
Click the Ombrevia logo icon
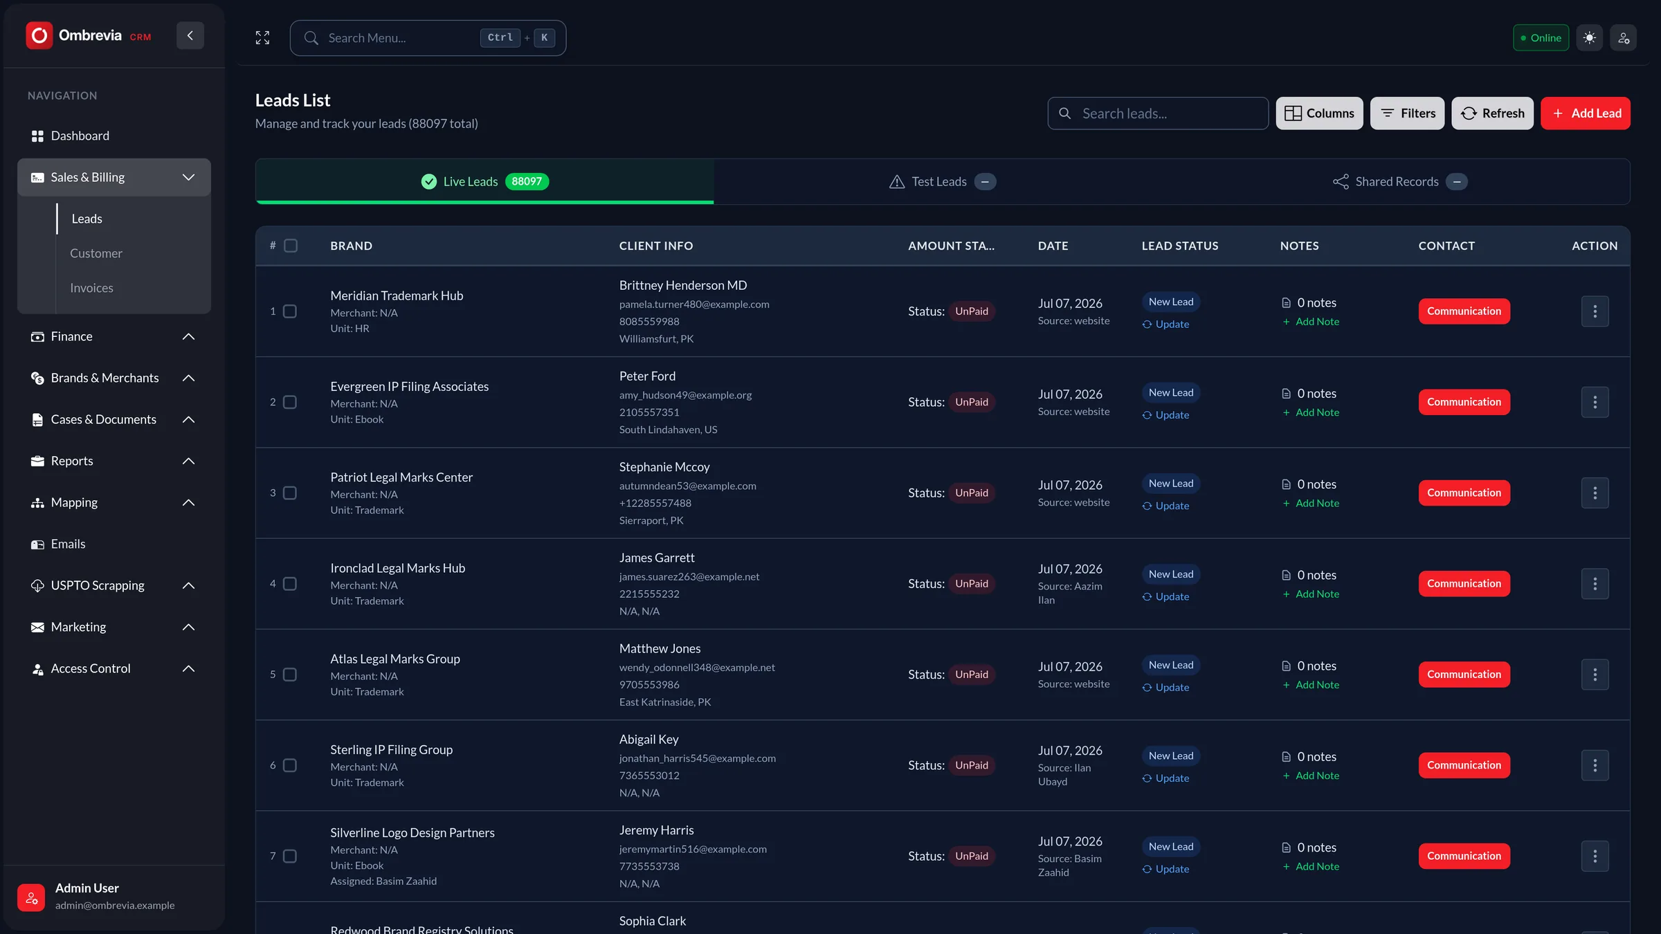tap(39, 35)
